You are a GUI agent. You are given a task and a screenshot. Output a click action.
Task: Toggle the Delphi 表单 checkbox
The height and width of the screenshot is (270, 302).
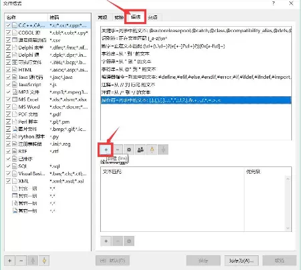pos(9,47)
